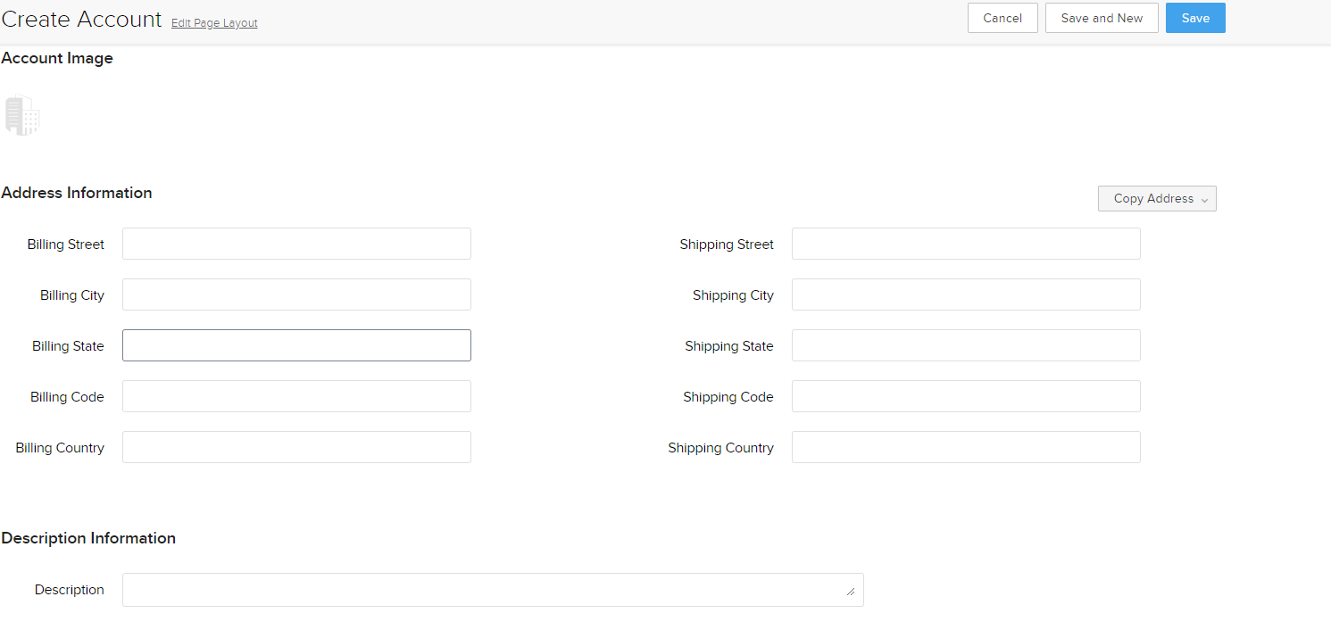1331x630 pixels.
Task: Select the Billing Country field
Action: pyautogui.click(x=296, y=446)
